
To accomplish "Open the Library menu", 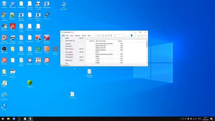I will (84, 36).
